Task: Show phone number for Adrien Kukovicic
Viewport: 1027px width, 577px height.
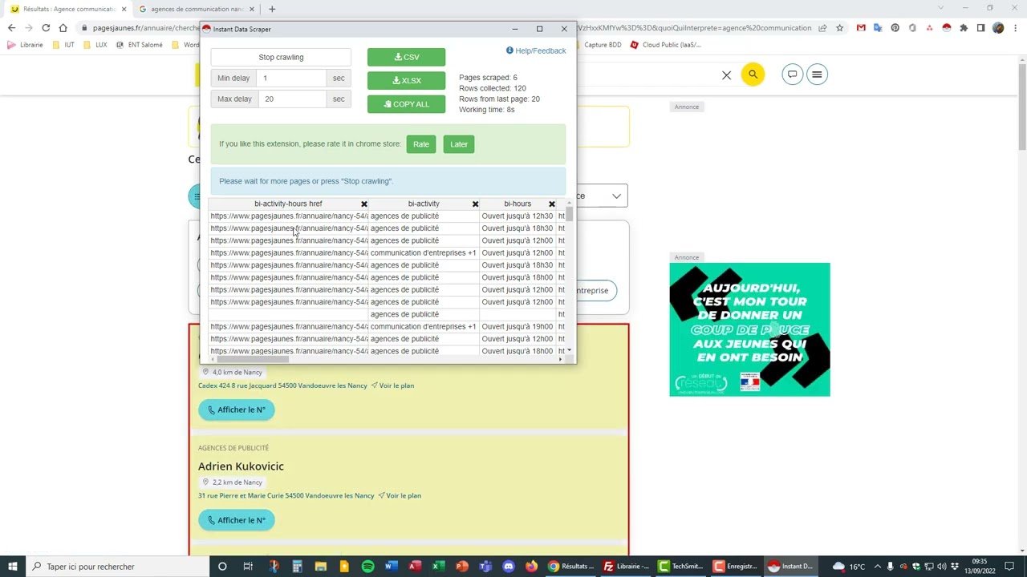Action: 237,520
